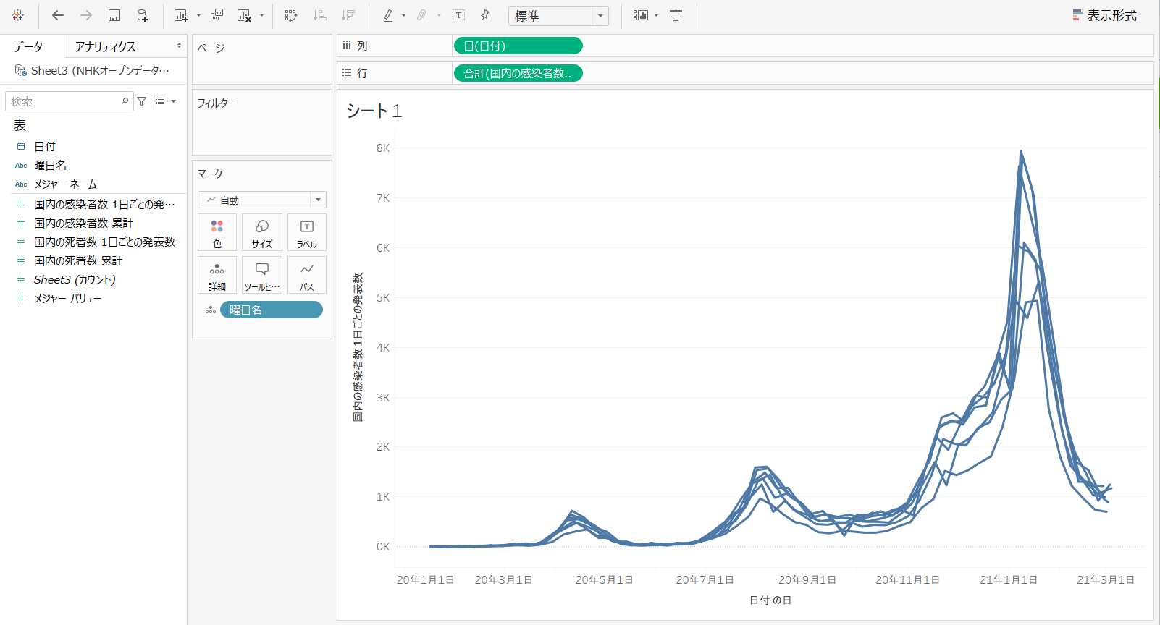Enter presentation mode
1160x625 pixels.
click(x=676, y=15)
